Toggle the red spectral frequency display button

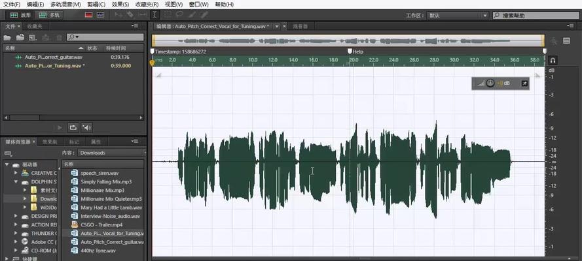[88, 15]
